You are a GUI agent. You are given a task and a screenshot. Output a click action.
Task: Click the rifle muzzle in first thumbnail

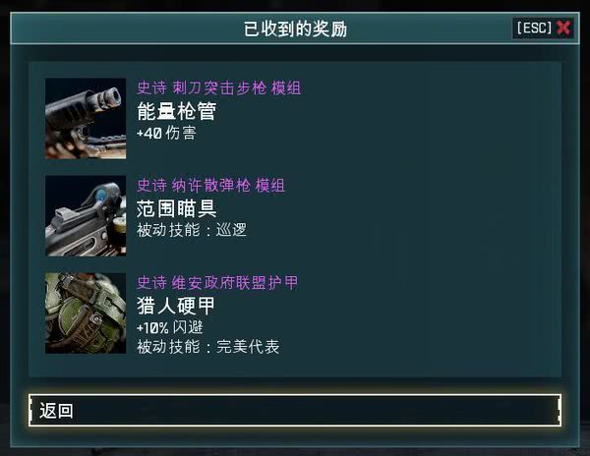[110, 97]
